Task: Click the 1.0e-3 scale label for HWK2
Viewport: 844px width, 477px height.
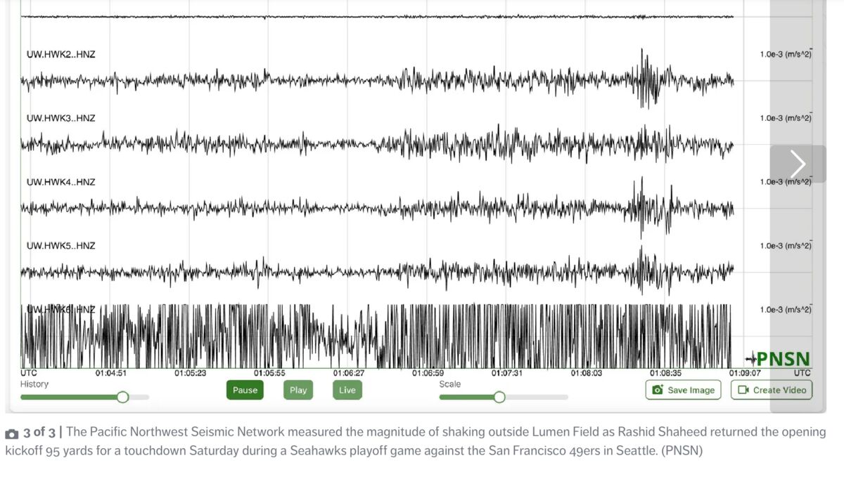Action: [x=785, y=54]
